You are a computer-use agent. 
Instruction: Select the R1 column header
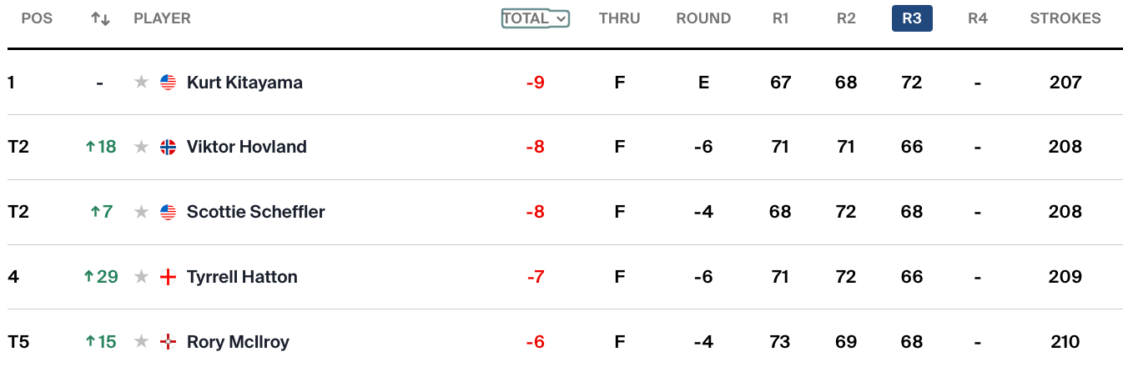[x=781, y=18]
